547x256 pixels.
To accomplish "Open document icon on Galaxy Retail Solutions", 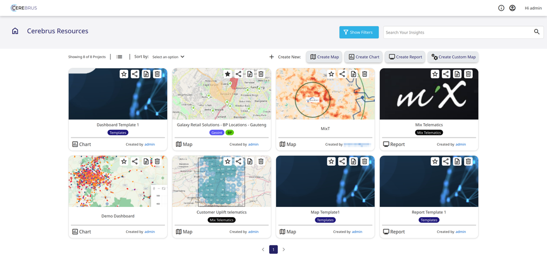I will [x=250, y=74].
